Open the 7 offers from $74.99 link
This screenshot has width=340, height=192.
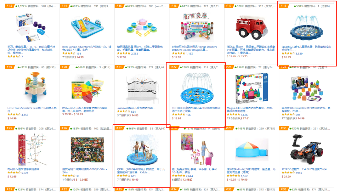click(x=73, y=57)
